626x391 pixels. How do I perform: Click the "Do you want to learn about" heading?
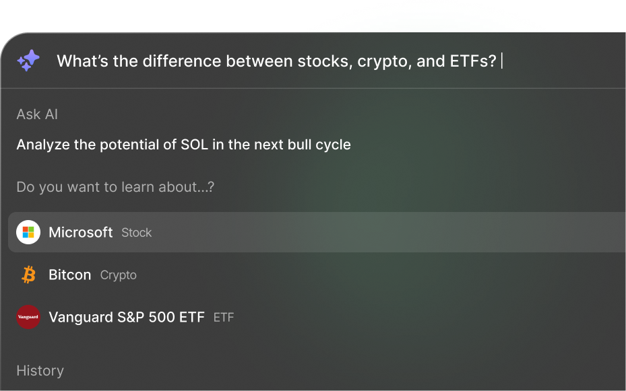(115, 187)
